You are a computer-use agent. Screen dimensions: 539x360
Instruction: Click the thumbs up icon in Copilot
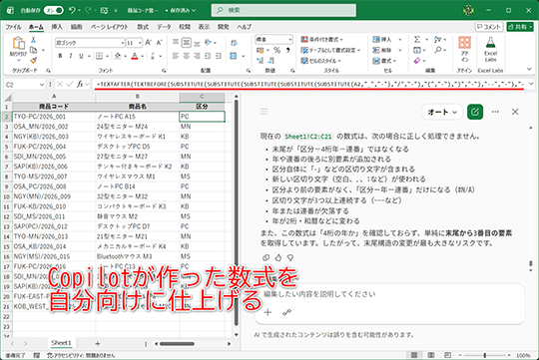tap(278, 257)
